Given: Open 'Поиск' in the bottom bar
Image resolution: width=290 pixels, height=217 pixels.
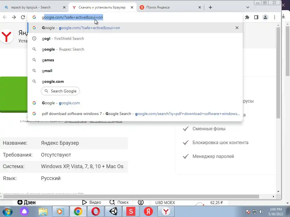Looking at the screenshot, I should (x=119, y=202).
